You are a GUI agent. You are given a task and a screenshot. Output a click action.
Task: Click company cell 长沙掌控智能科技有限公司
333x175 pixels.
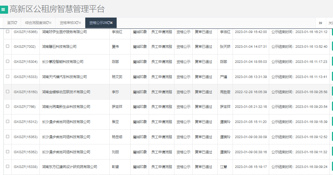click(x=63, y=61)
